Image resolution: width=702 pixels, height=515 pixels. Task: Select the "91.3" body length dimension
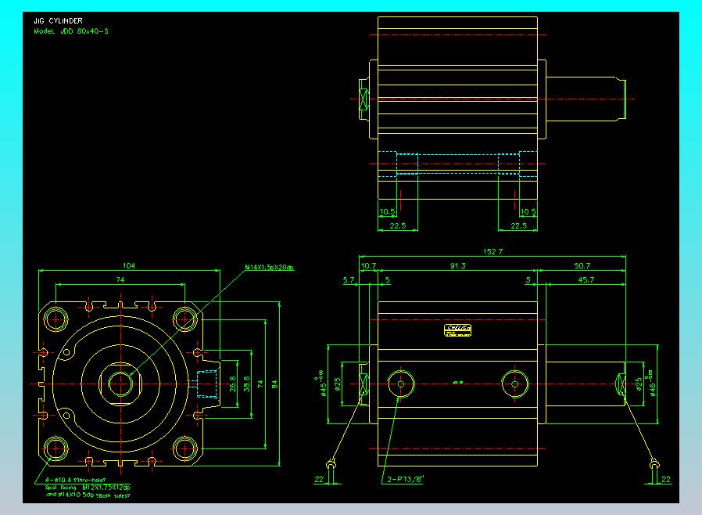[457, 266]
